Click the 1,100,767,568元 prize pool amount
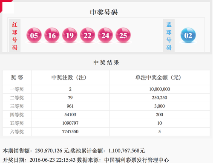 click(127, 151)
